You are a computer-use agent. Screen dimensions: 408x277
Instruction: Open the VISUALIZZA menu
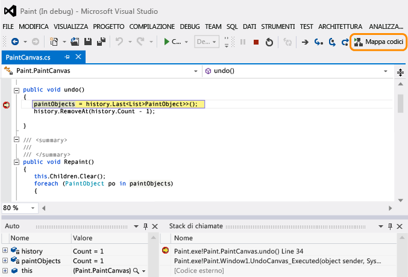coord(71,26)
